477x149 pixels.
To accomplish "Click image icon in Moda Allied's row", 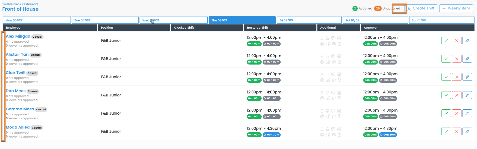I will pos(327,129).
